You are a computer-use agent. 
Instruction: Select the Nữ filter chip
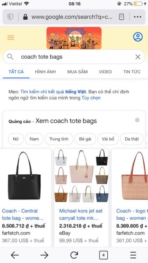click(16, 139)
